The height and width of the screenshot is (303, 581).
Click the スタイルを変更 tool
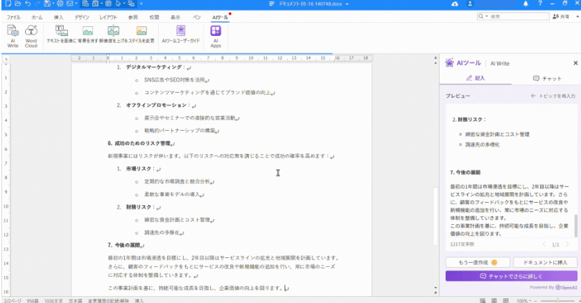click(x=141, y=35)
